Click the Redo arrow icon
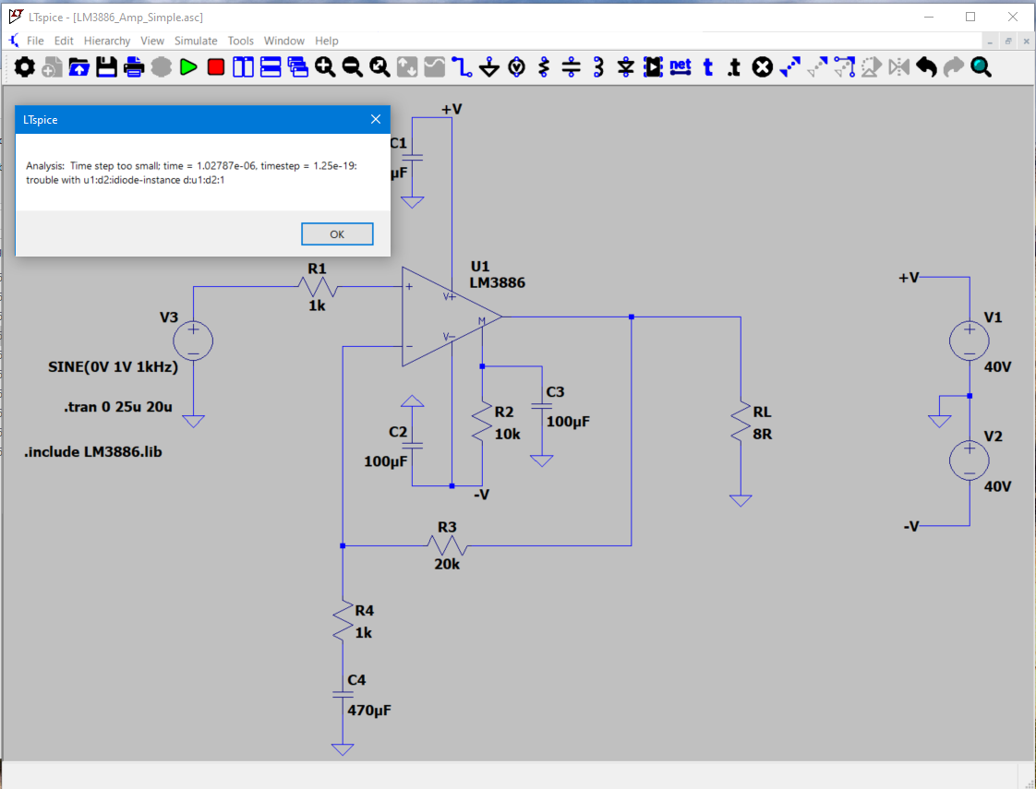The height and width of the screenshot is (789, 1036). coord(954,66)
